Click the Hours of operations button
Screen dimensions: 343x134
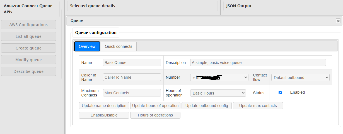[x=155, y=115]
